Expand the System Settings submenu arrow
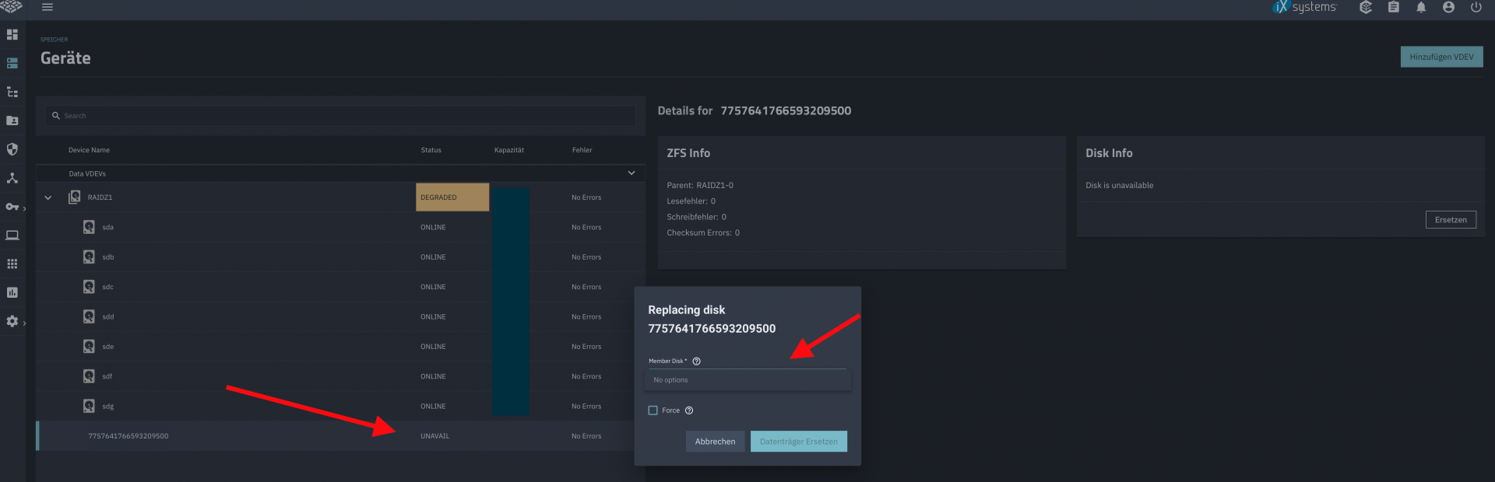Image resolution: width=1495 pixels, height=482 pixels. [24, 323]
